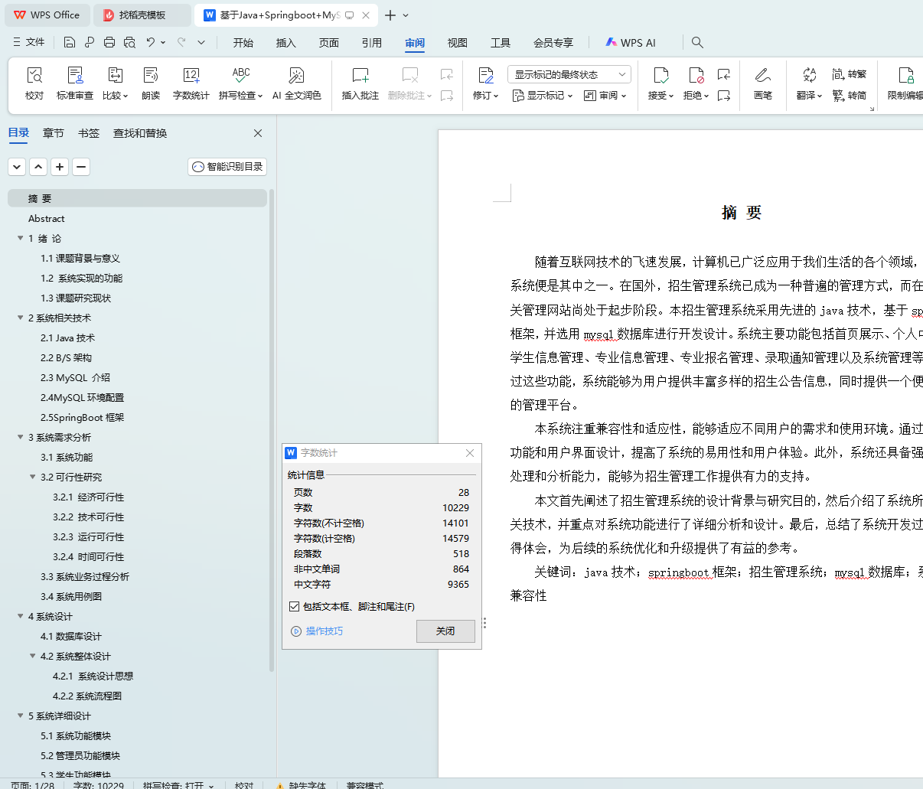Open the 标准审查 review tool
The image size is (923, 789).
(x=75, y=83)
